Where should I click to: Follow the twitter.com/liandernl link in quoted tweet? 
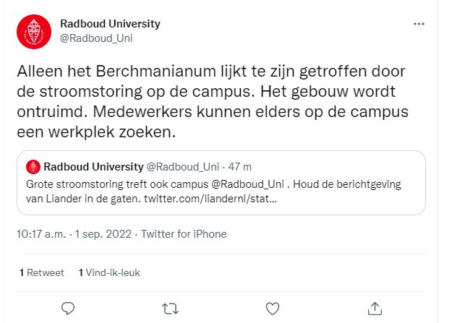click(x=210, y=199)
